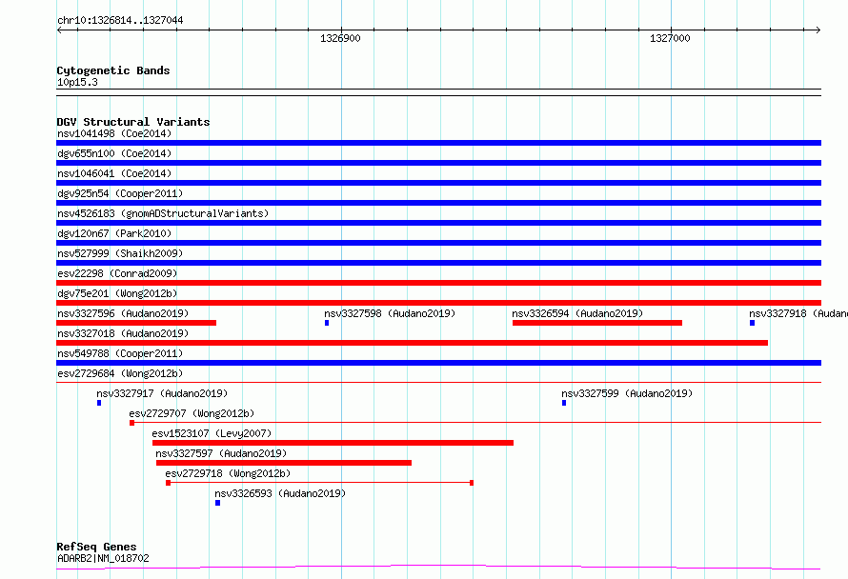This screenshot has height=579, width=848.
Task: Click the RefSeq Genes track title
Action: tap(96, 547)
